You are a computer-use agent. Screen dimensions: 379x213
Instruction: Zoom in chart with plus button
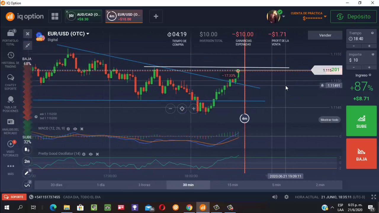[193, 109]
